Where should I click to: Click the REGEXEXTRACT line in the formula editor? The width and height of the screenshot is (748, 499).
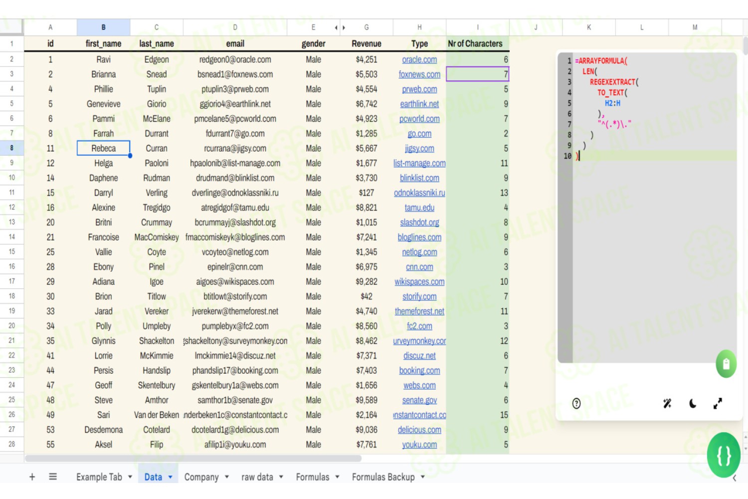614,82
